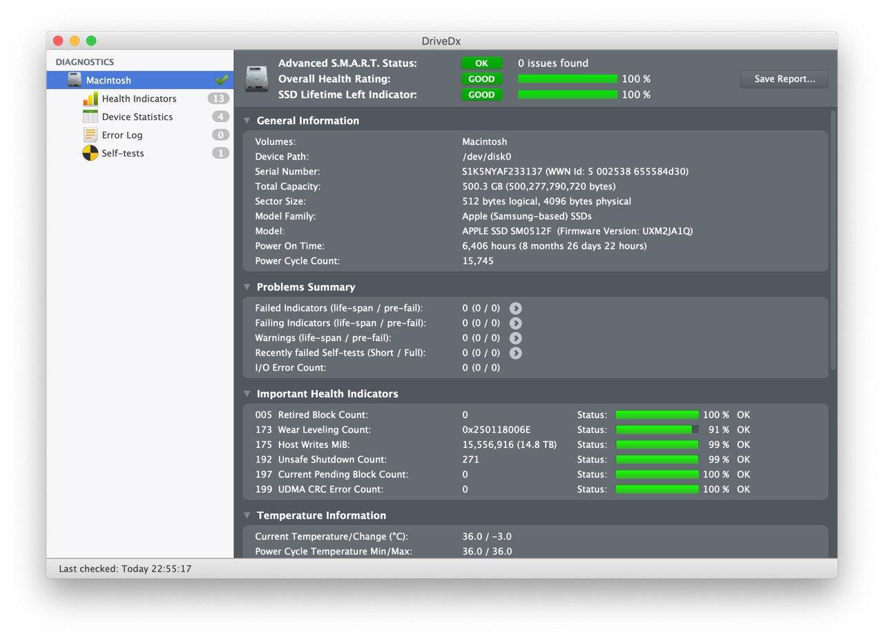Image resolution: width=884 pixels, height=640 pixels.
Task: Open details arrow for Recently failed Self-tests
Action: tap(515, 353)
